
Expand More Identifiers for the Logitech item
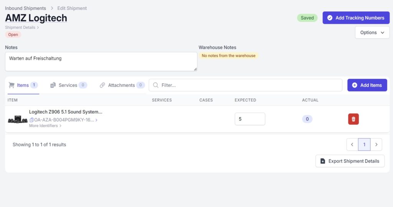[x=45, y=126]
